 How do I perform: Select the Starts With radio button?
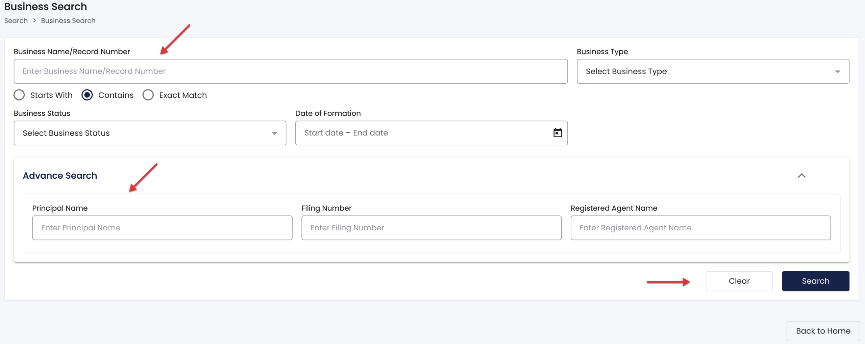(19, 95)
